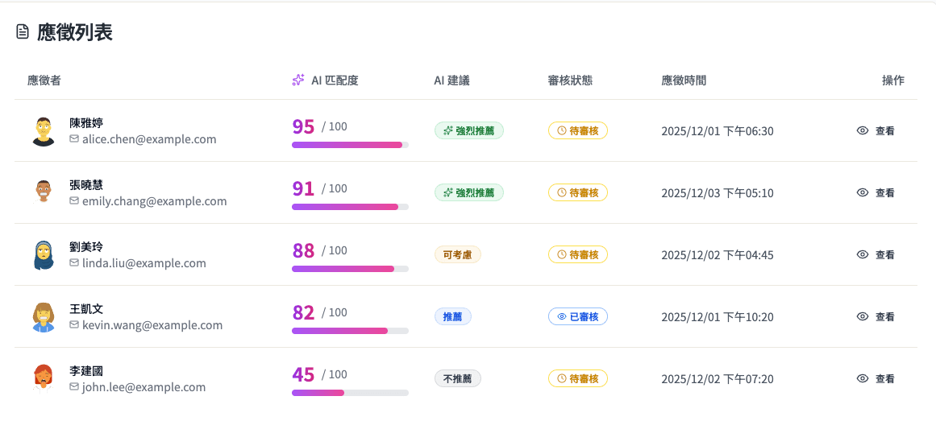Click the AI 匹配度 column header
This screenshot has height=421, width=936.
click(335, 80)
